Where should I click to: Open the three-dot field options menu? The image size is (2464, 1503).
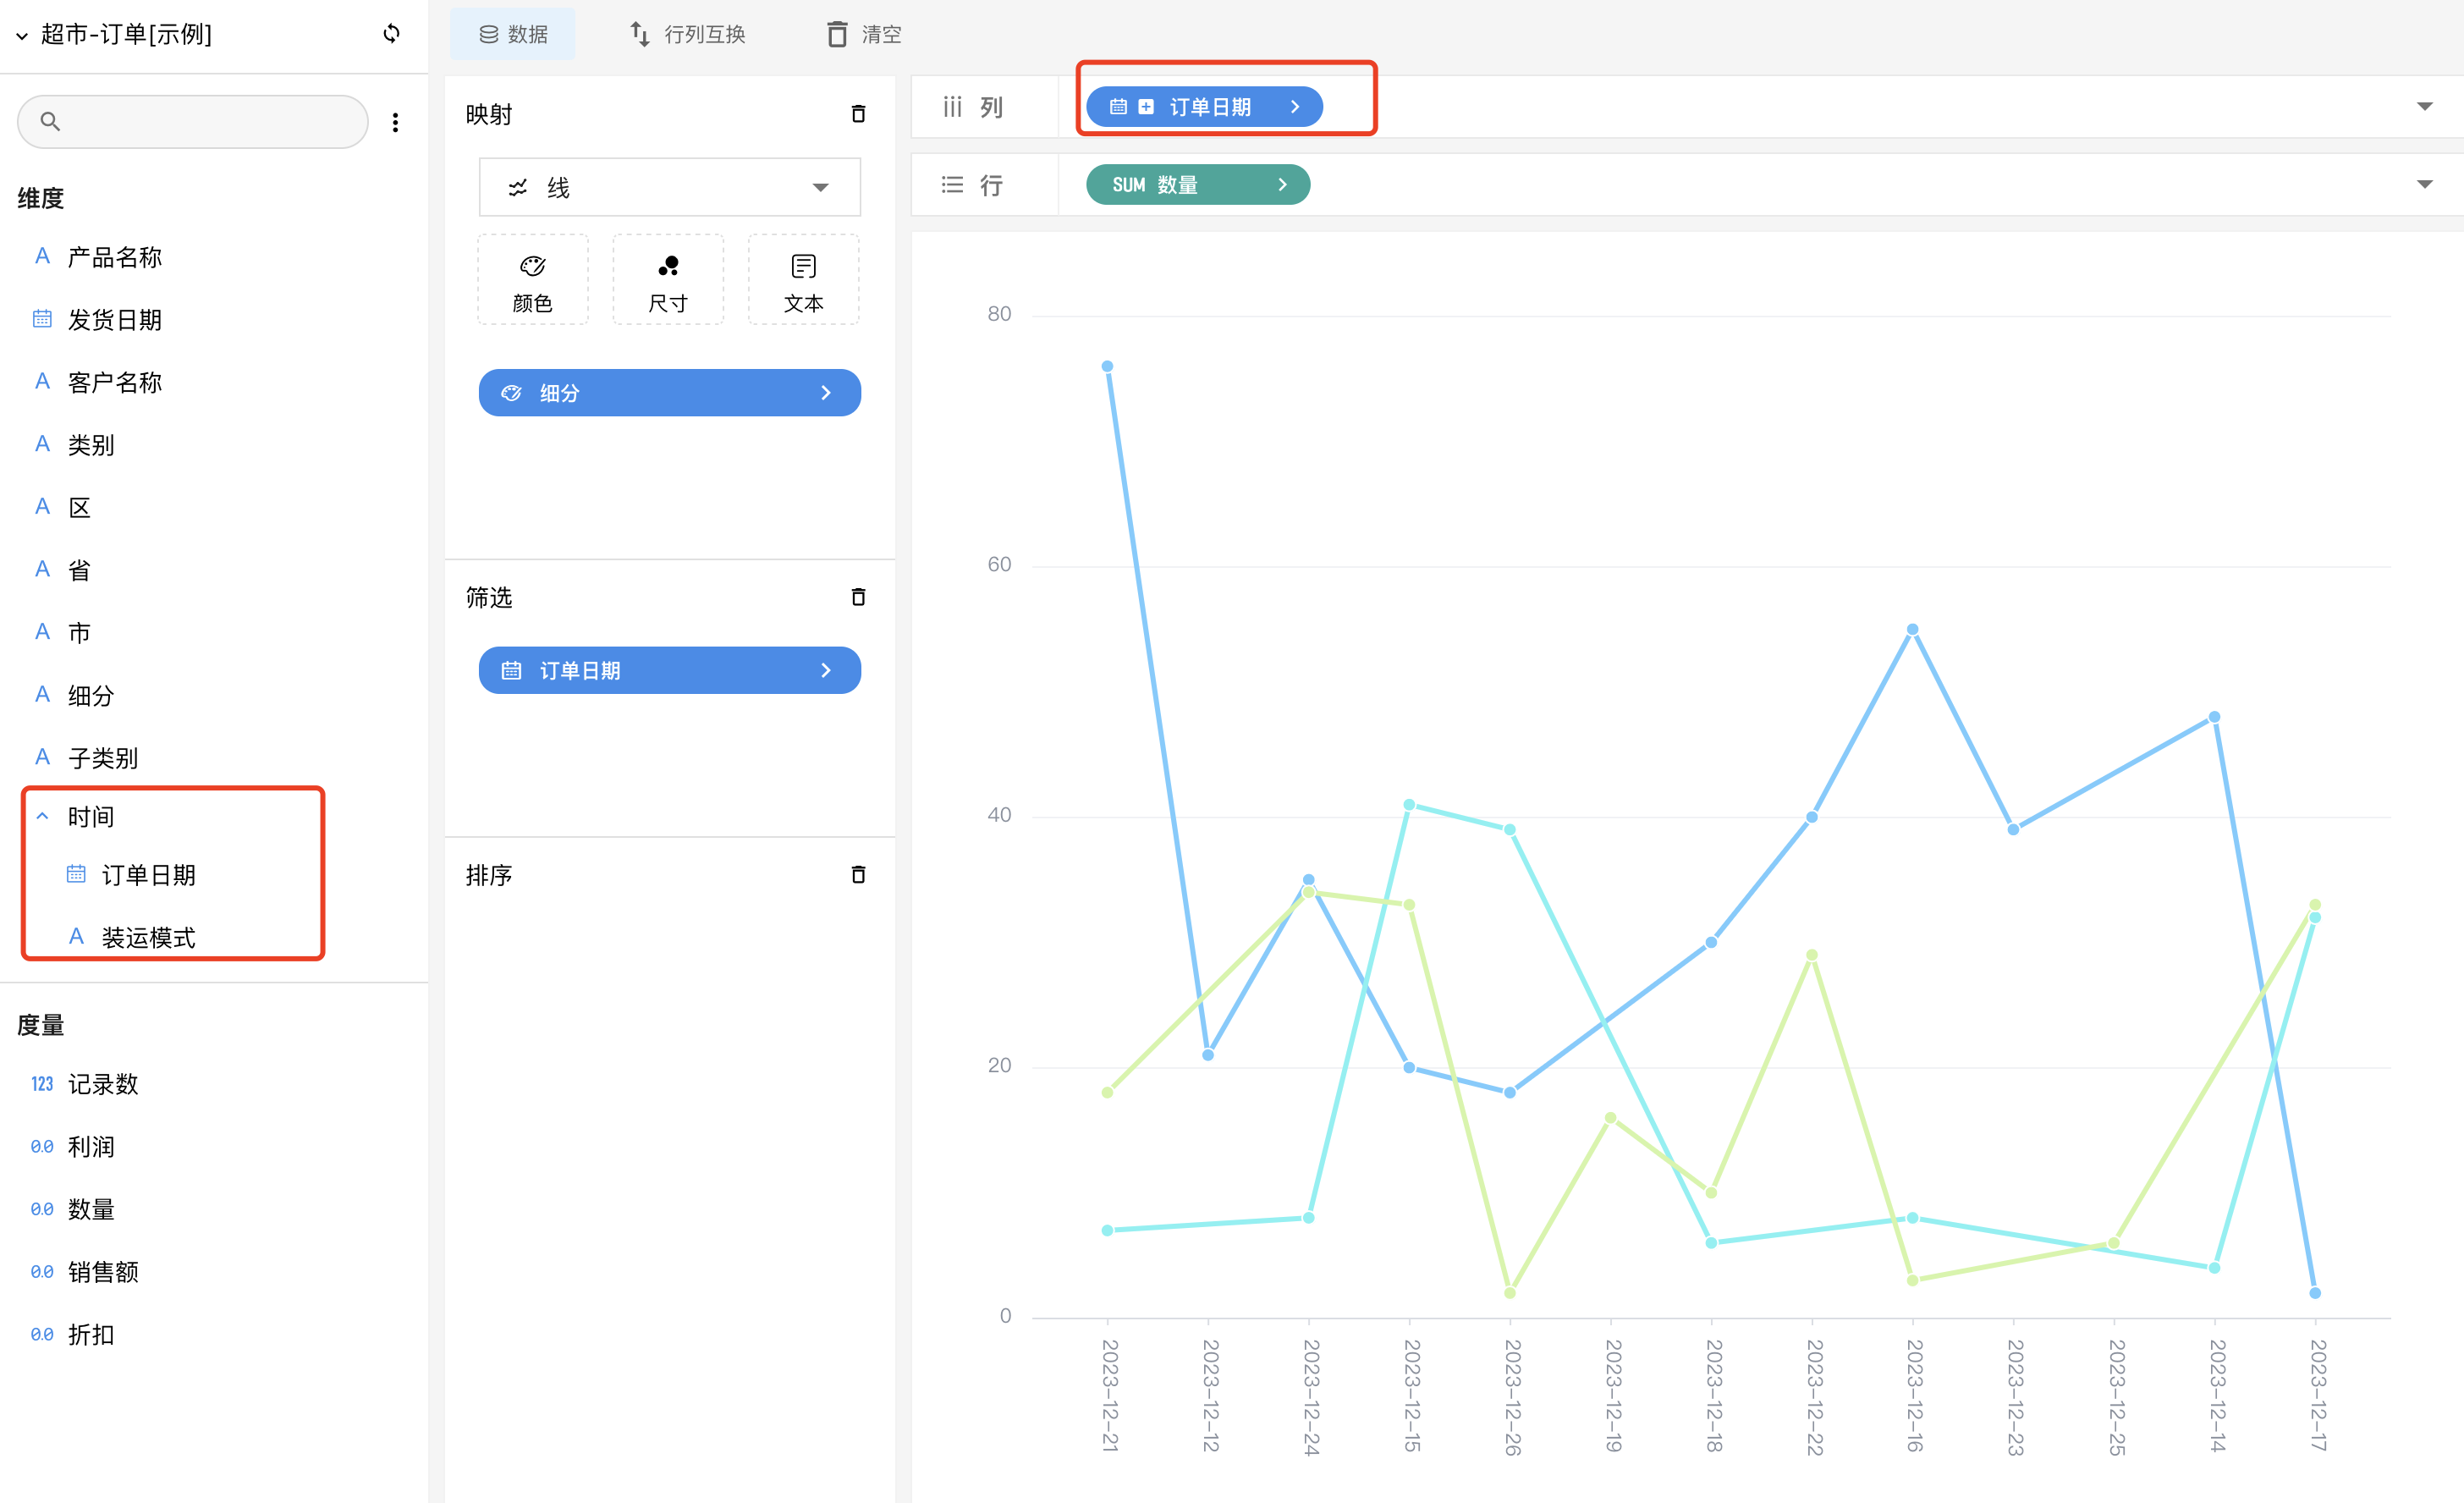click(x=395, y=122)
